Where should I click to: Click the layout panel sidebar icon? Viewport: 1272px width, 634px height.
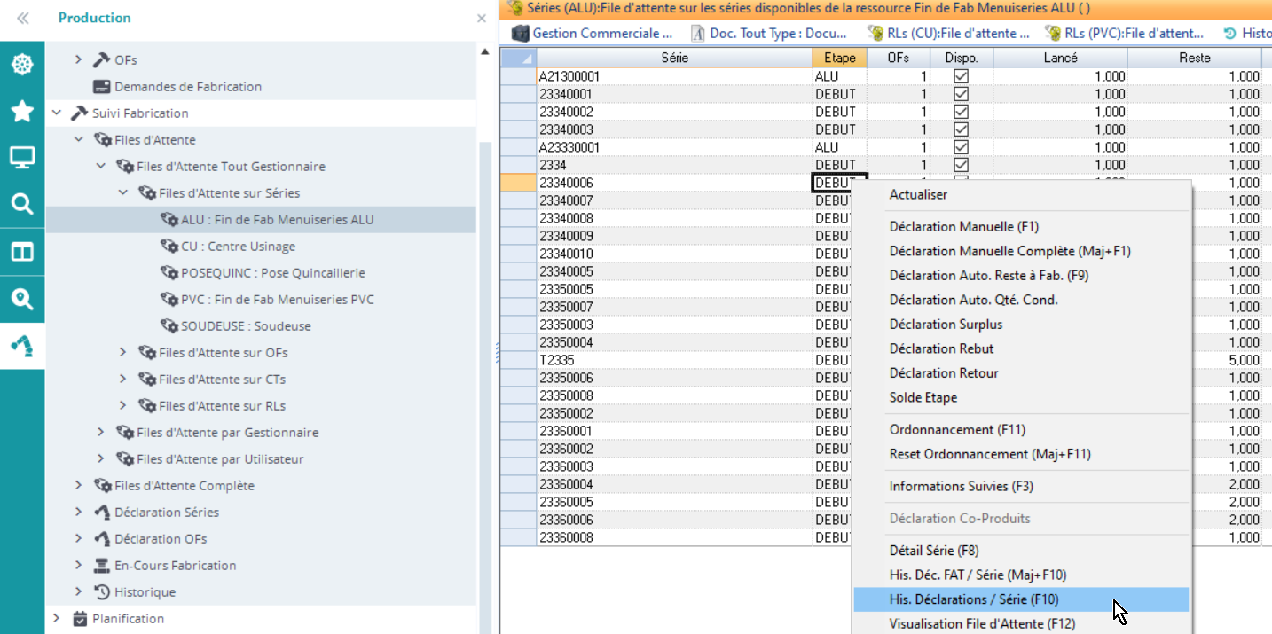(22, 252)
